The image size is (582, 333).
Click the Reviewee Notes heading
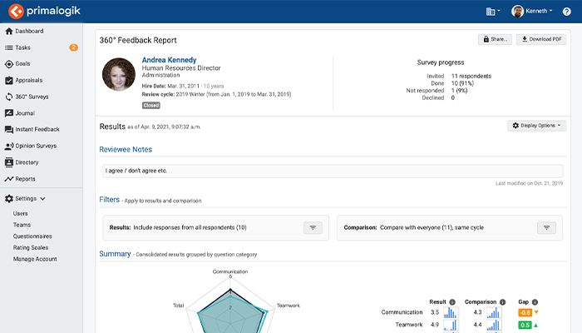(126, 149)
